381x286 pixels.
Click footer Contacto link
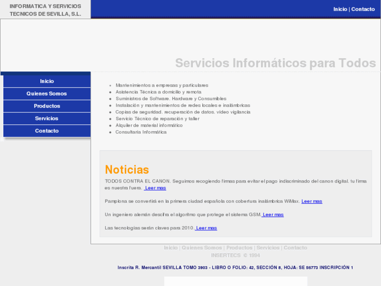click(x=295, y=248)
